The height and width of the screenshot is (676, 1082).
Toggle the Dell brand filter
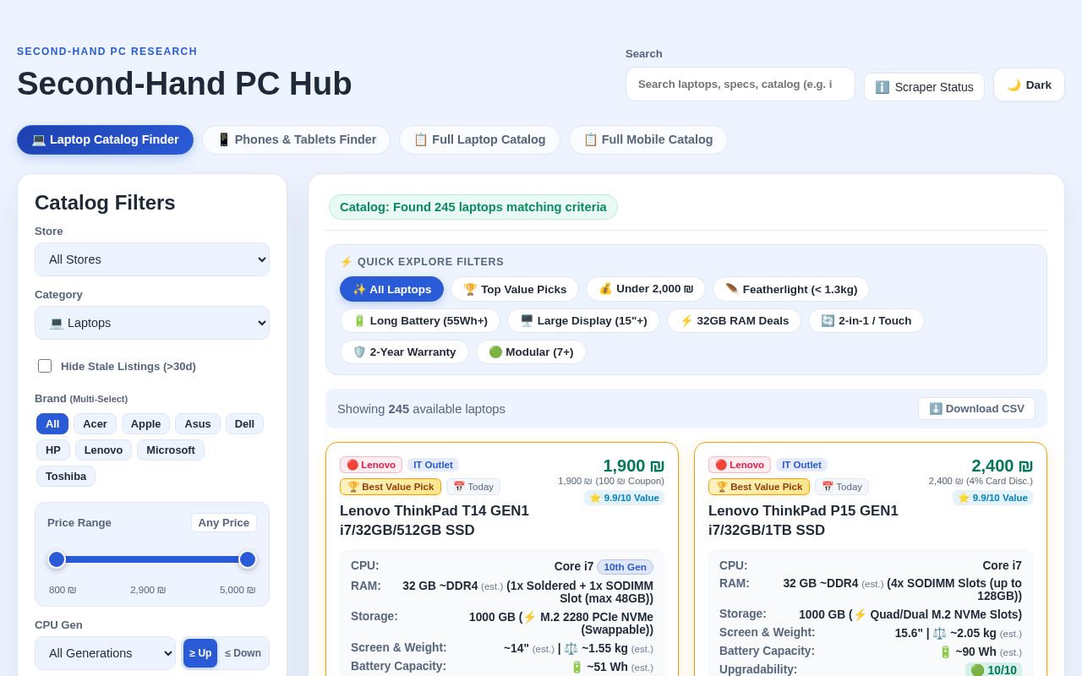click(x=244, y=424)
